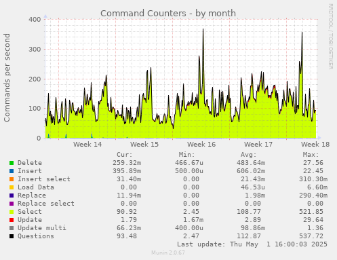Click the yellow Load Data legend swatch
This screenshot has width=337, height=260.
(12, 187)
